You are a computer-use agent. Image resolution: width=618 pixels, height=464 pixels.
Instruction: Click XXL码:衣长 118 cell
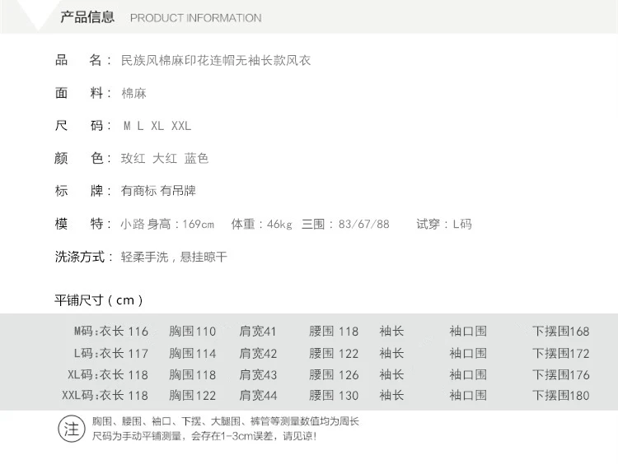(105, 395)
